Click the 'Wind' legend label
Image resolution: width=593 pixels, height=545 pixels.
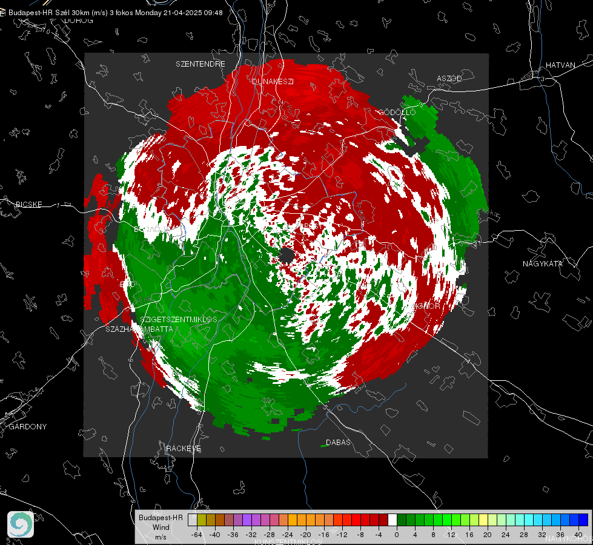pyautogui.click(x=161, y=527)
